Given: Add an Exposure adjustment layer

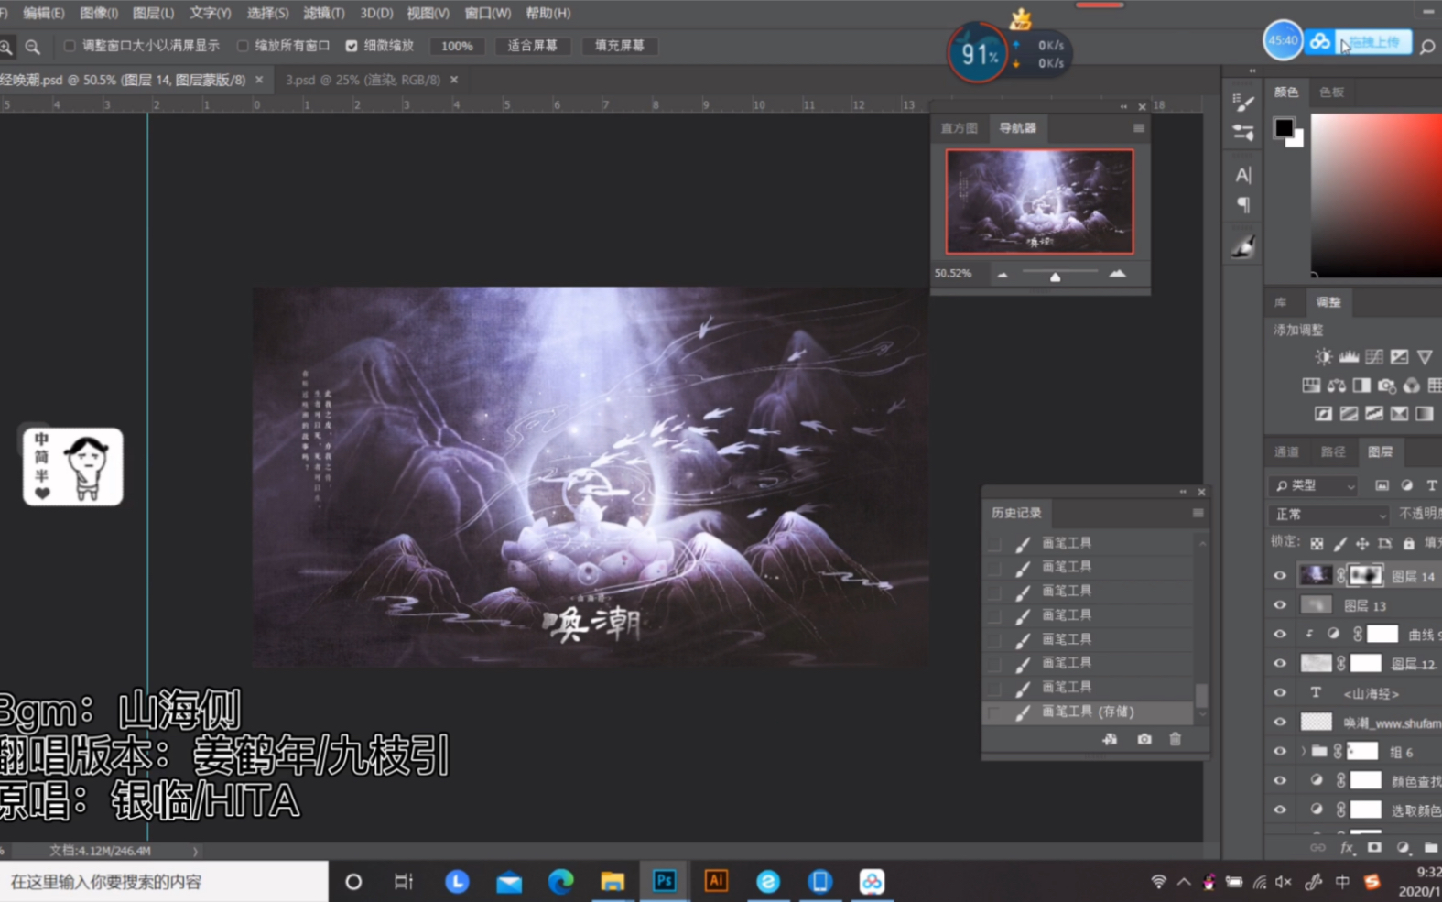Looking at the screenshot, I should tap(1399, 357).
